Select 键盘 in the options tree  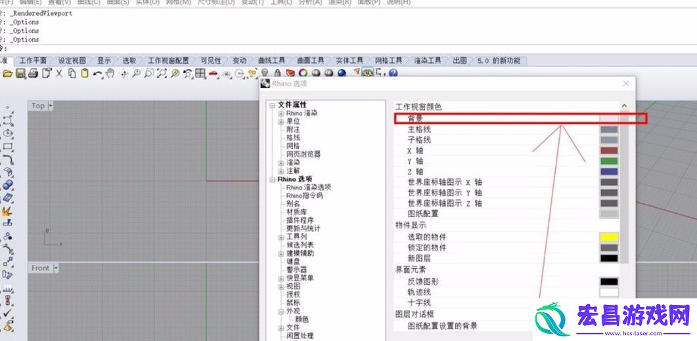pyautogui.click(x=293, y=262)
